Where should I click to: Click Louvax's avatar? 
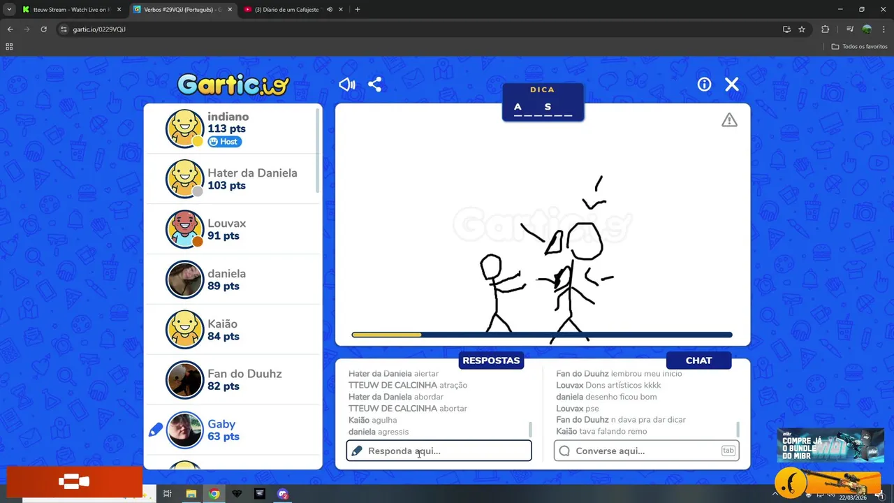click(x=184, y=229)
